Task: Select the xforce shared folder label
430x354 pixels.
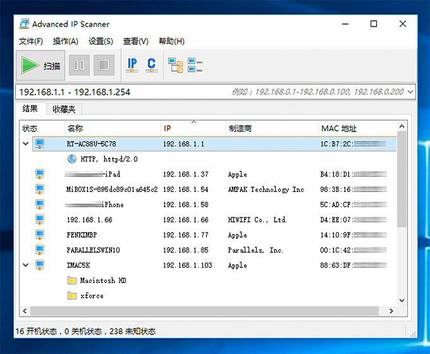Action: [92, 296]
